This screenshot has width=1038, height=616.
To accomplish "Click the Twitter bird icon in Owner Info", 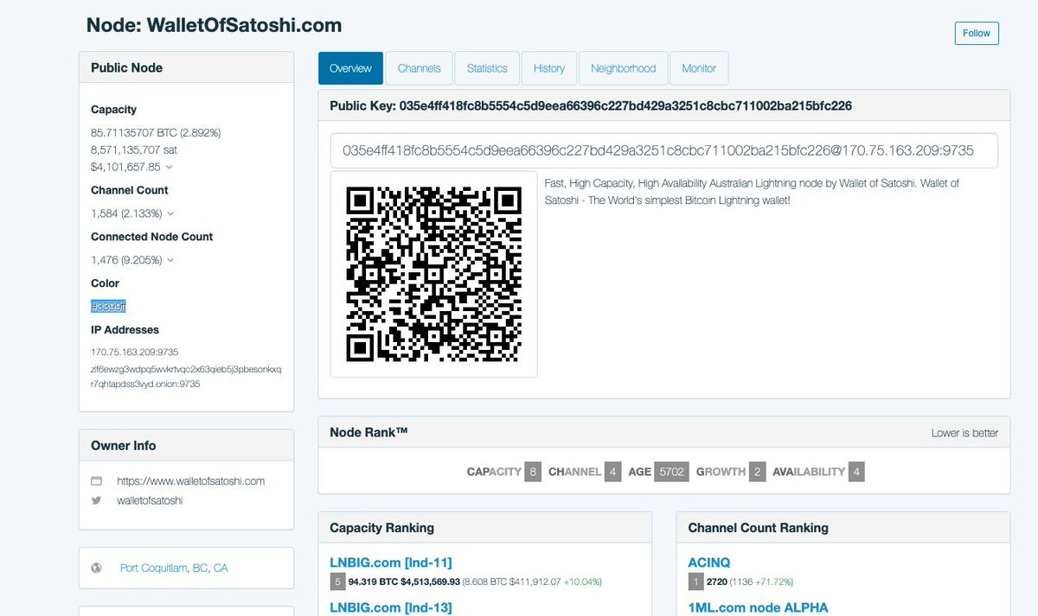I will pos(97,500).
